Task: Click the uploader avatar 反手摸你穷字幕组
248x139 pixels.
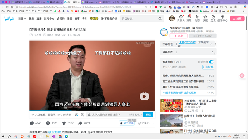Action: (x=164, y=32)
